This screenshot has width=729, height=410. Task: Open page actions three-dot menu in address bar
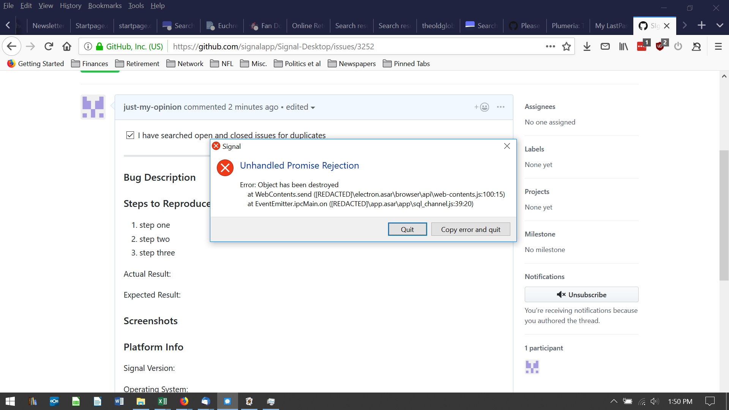(550, 46)
